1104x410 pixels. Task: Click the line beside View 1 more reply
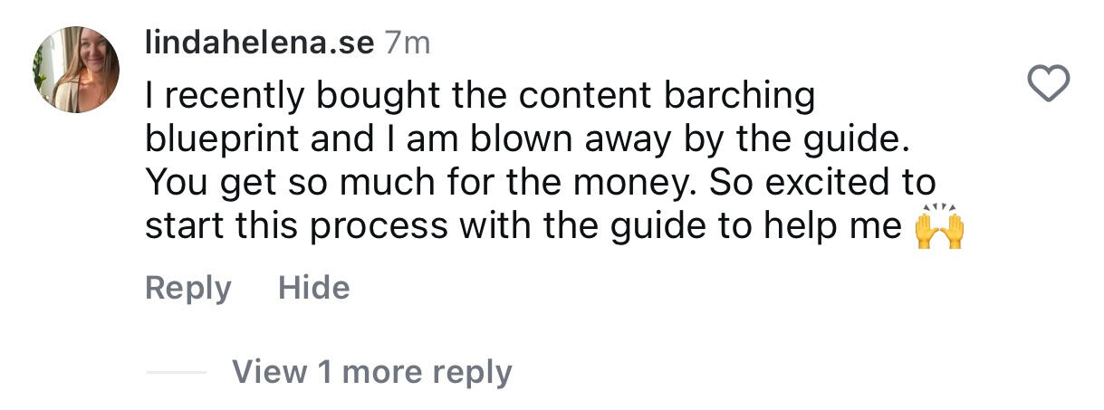tap(176, 372)
